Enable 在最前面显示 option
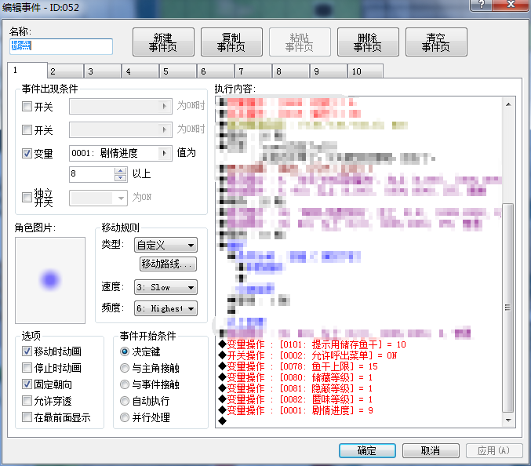Image resolution: width=531 pixels, height=466 pixels. click(27, 417)
